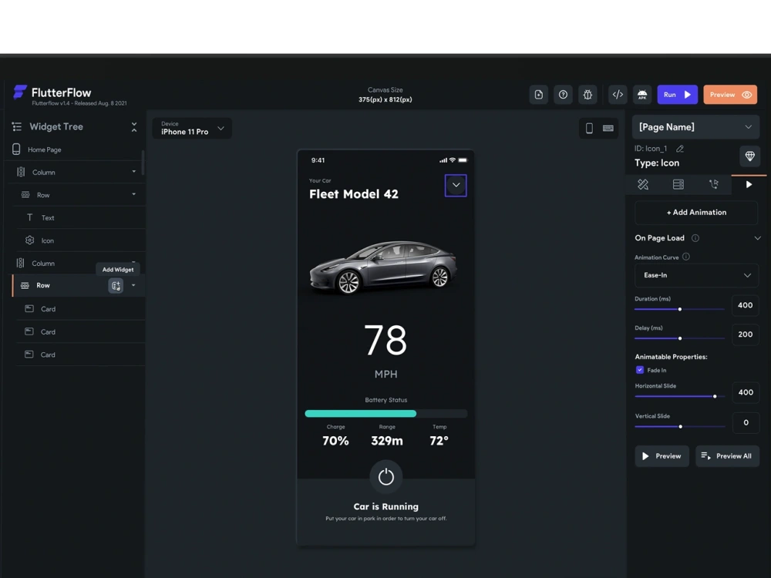Open the Properties tab with ruler icon
Viewport: 771px width, 578px height.
pos(642,184)
